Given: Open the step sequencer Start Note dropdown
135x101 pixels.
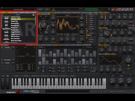Looking at the screenshot, I should click(85, 68).
